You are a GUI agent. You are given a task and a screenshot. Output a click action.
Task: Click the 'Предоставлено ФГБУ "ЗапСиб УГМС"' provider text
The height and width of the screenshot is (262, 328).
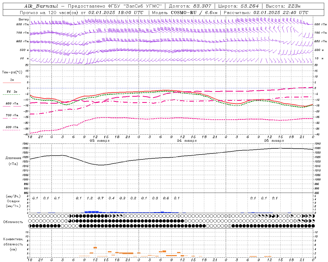pos(115,6)
